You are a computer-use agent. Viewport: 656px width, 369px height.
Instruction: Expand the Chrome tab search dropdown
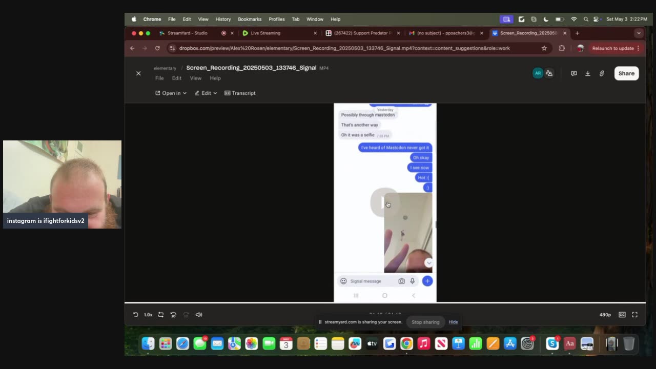coord(638,33)
